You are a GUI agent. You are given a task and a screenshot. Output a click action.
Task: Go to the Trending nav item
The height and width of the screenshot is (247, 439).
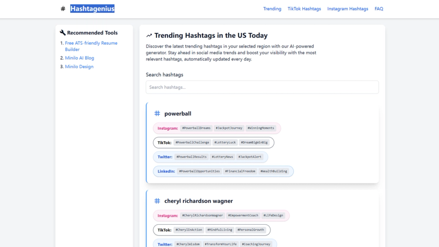coord(272,9)
